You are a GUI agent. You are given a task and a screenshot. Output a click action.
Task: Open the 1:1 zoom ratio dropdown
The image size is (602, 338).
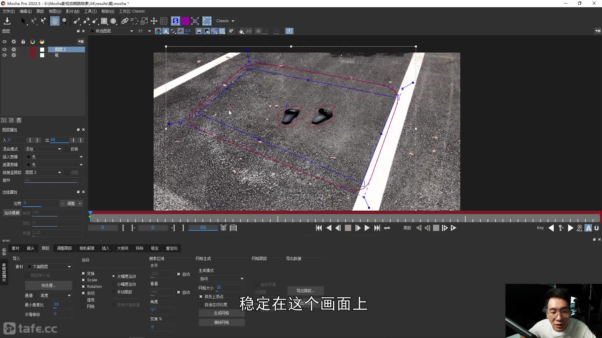[145, 31]
